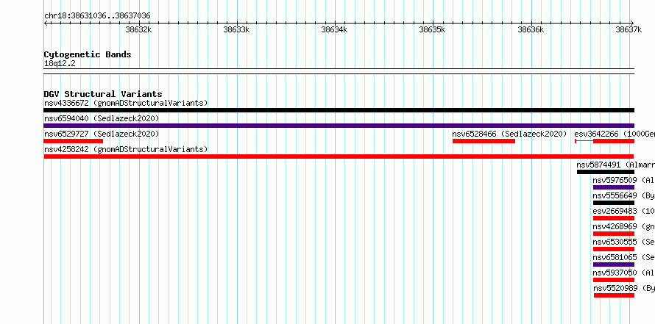655x324 pixels.
Task: Click the 38637k ruler tick label
Action: (629, 29)
